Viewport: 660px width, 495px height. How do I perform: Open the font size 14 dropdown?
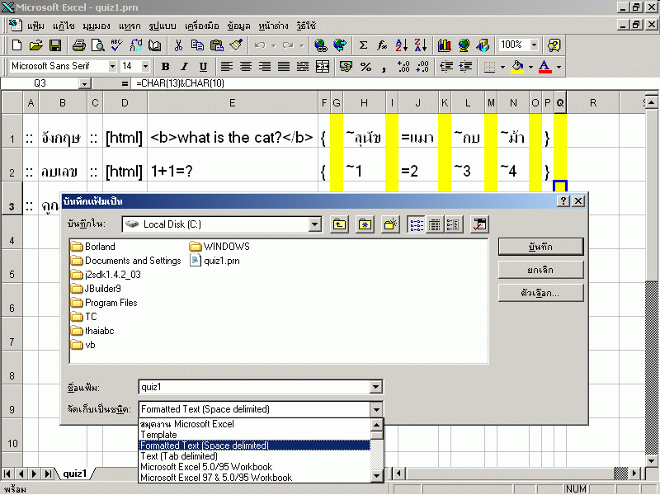tap(146, 66)
